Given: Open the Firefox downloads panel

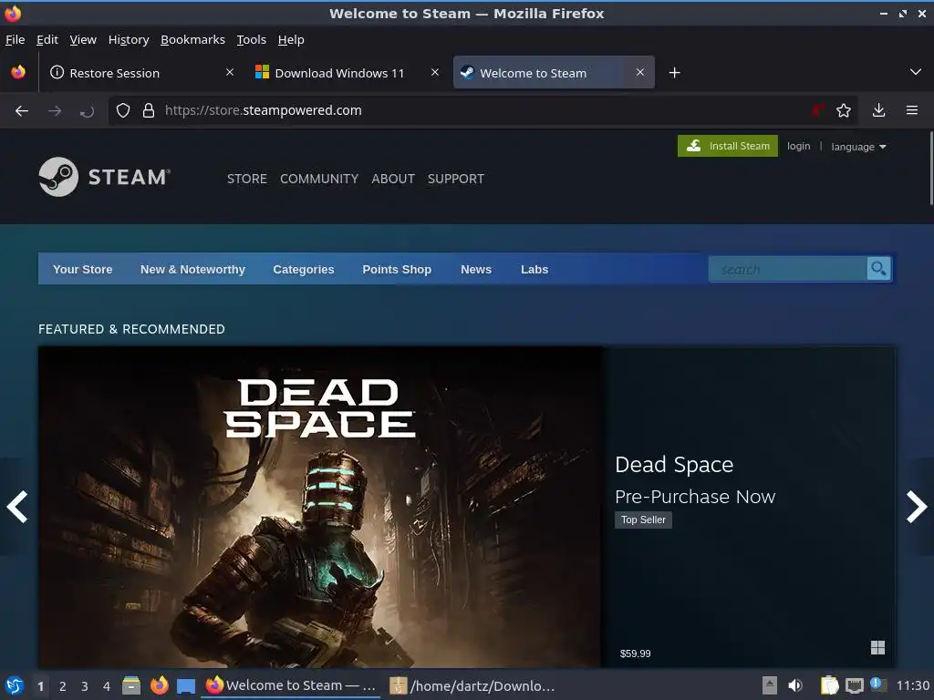Looking at the screenshot, I should [x=878, y=110].
